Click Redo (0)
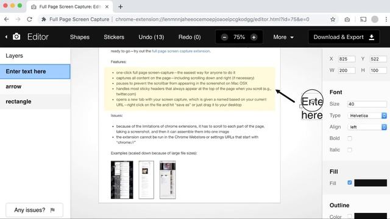Viewport: 390px width, 219px height. pos(190,37)
